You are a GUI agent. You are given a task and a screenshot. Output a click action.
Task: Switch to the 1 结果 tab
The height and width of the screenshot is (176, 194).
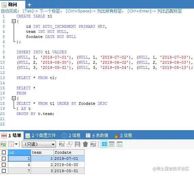[12, 135]
